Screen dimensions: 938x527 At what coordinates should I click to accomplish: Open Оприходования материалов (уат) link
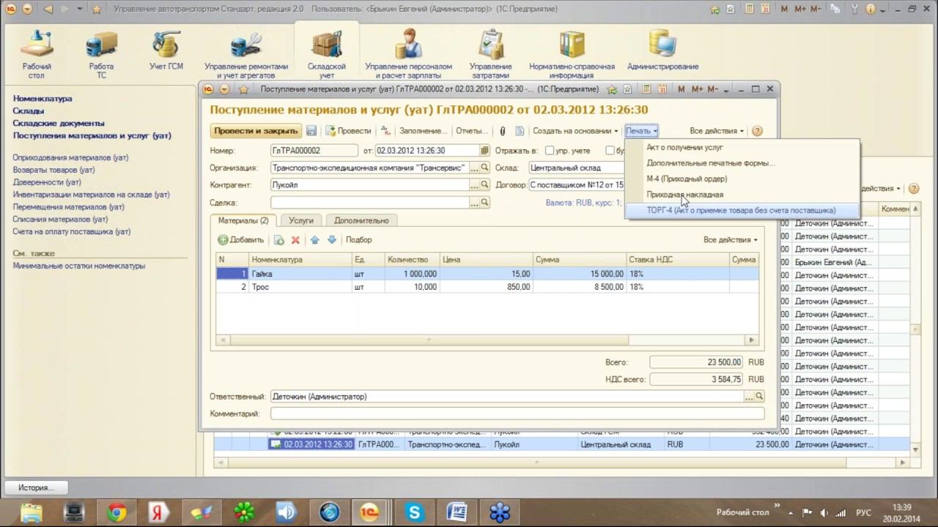point(70,157)
